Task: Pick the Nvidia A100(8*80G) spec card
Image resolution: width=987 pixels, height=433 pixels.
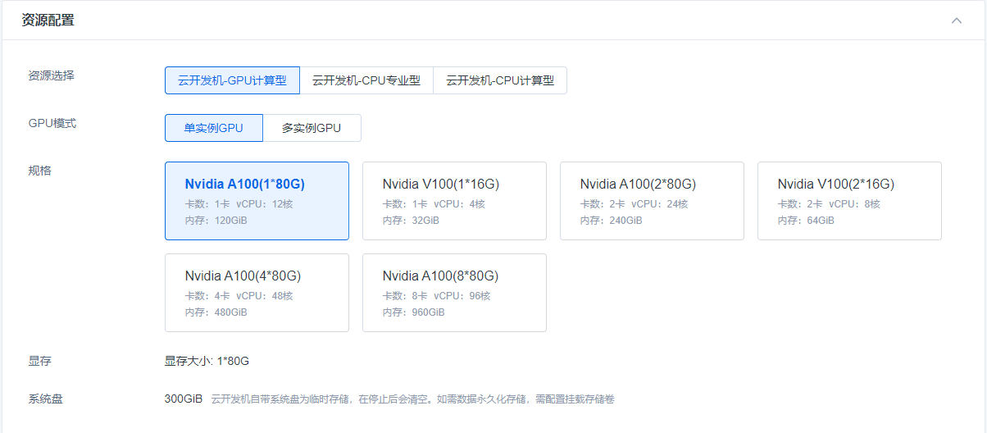Action: pos(454,293)
